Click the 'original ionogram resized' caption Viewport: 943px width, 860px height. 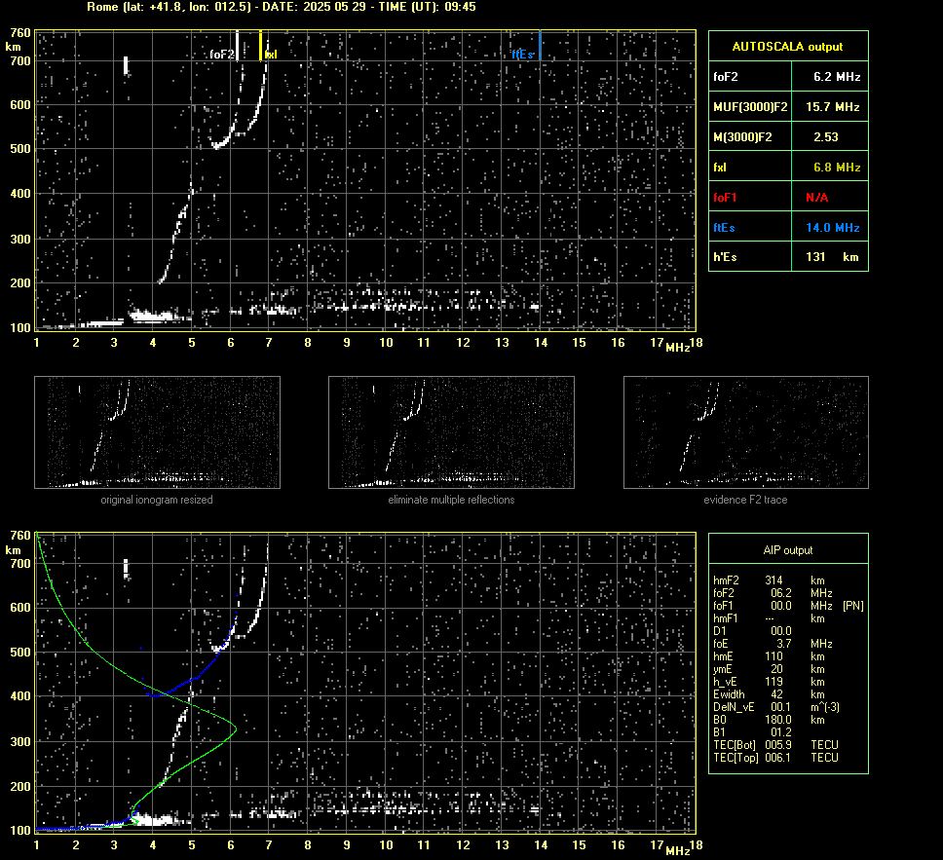157,500
